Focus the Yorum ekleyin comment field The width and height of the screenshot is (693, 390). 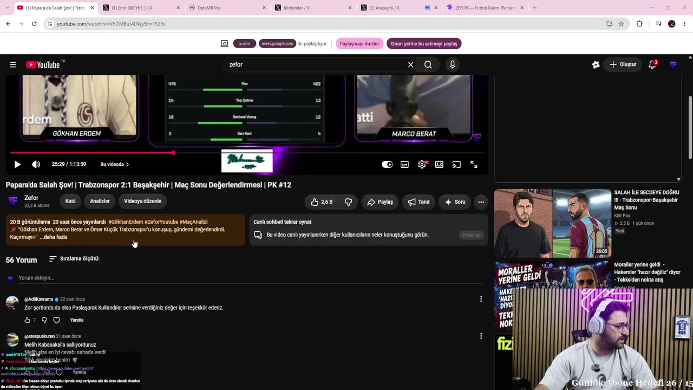tap(250, 278)
